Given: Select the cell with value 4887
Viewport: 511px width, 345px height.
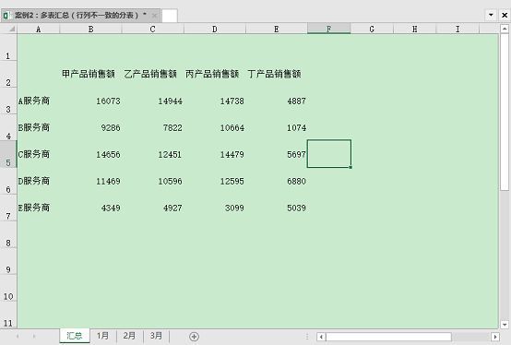Looking at the screenshot, I should pyautogui.click(x=277, y=101).
